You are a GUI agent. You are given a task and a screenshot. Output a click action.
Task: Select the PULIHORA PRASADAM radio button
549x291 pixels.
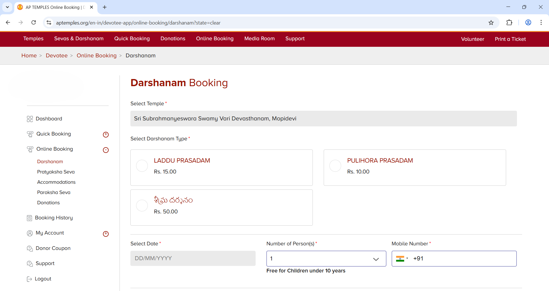coord(335,166)
